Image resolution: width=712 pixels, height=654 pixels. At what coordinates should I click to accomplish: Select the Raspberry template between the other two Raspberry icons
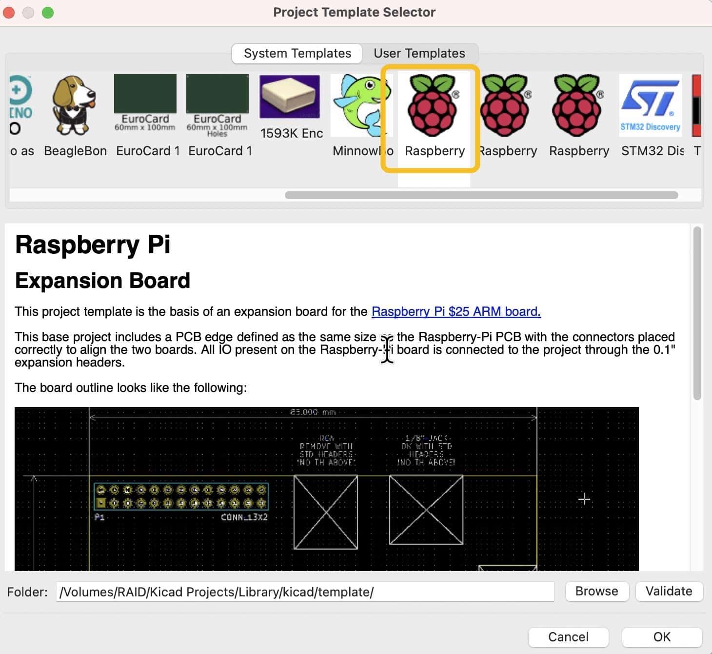point(506,105)
